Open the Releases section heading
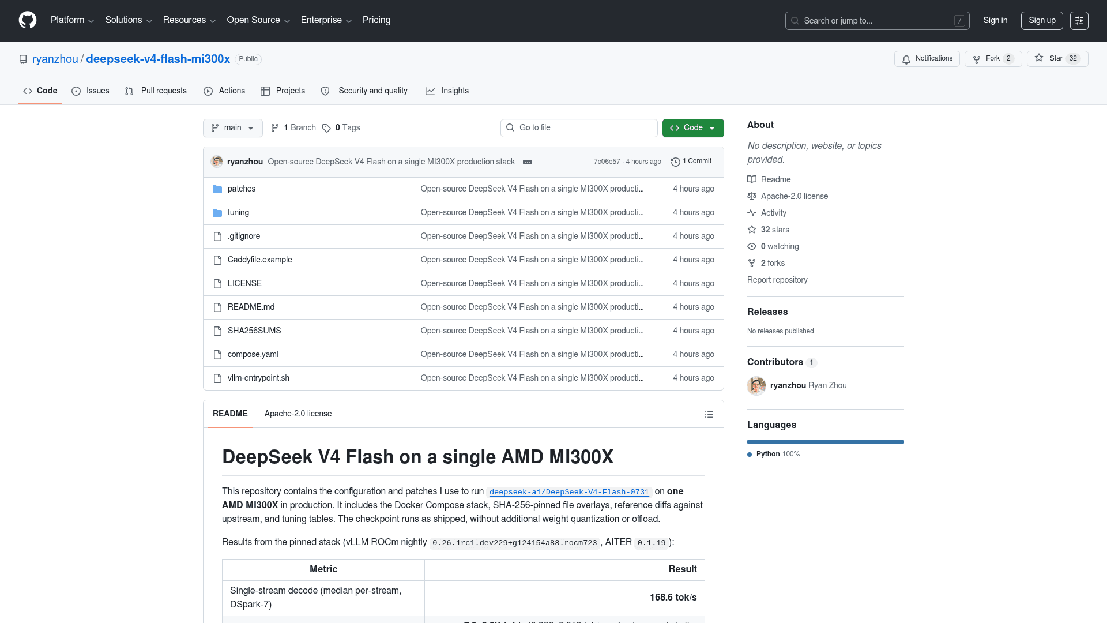The height and width of the screenshot is (623, 1107). (x=767, y=312)
